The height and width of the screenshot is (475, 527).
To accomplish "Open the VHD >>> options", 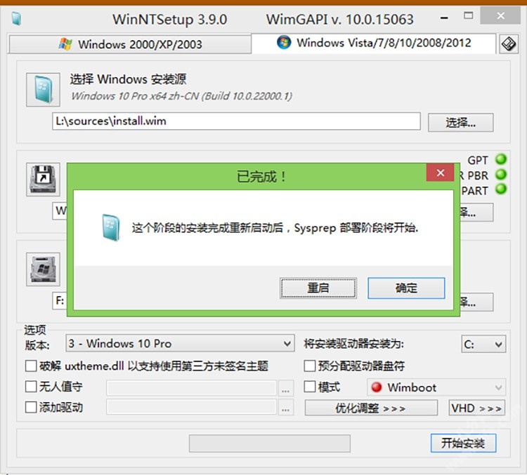I will tap(476, 408).
